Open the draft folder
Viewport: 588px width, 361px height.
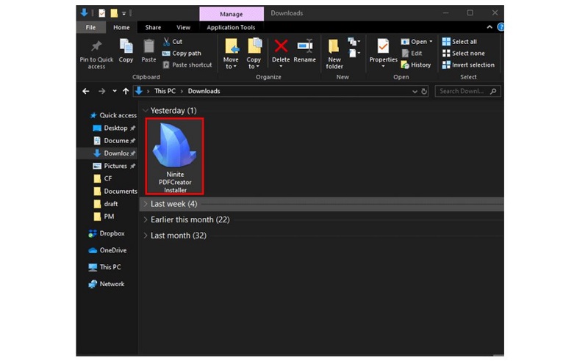point(105,204)
